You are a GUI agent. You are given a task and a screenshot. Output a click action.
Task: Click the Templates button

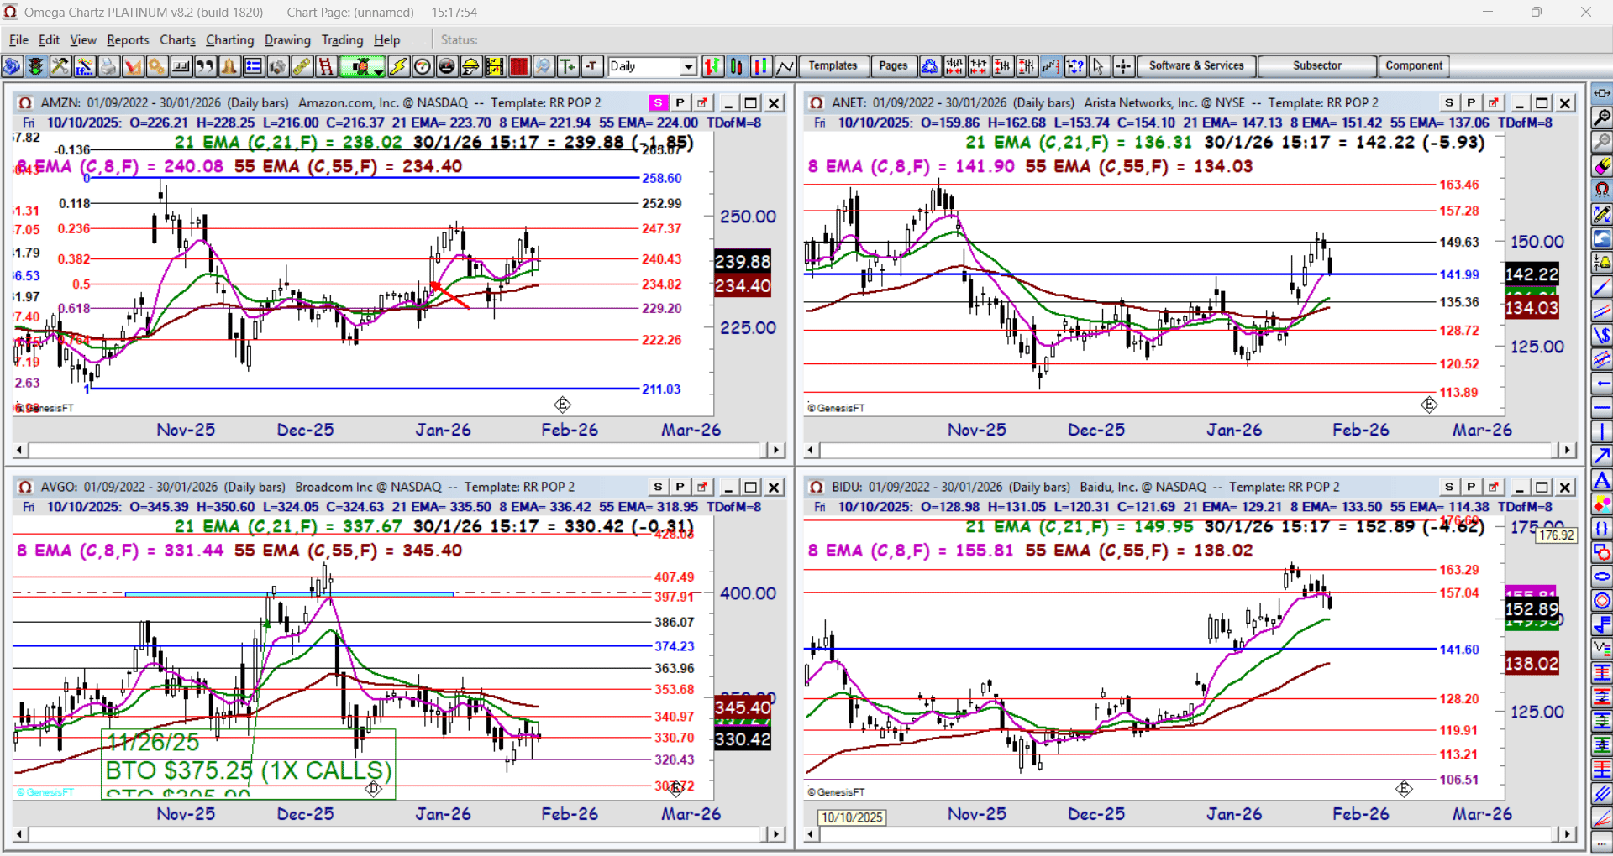pyautogui.click(x=833, y=65)
